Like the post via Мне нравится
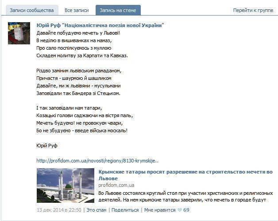This screenshot has width=278, height=221. coord(160,210)
